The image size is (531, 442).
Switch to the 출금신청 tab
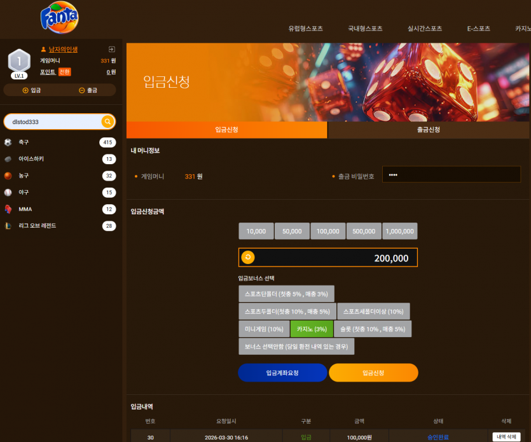429,130
